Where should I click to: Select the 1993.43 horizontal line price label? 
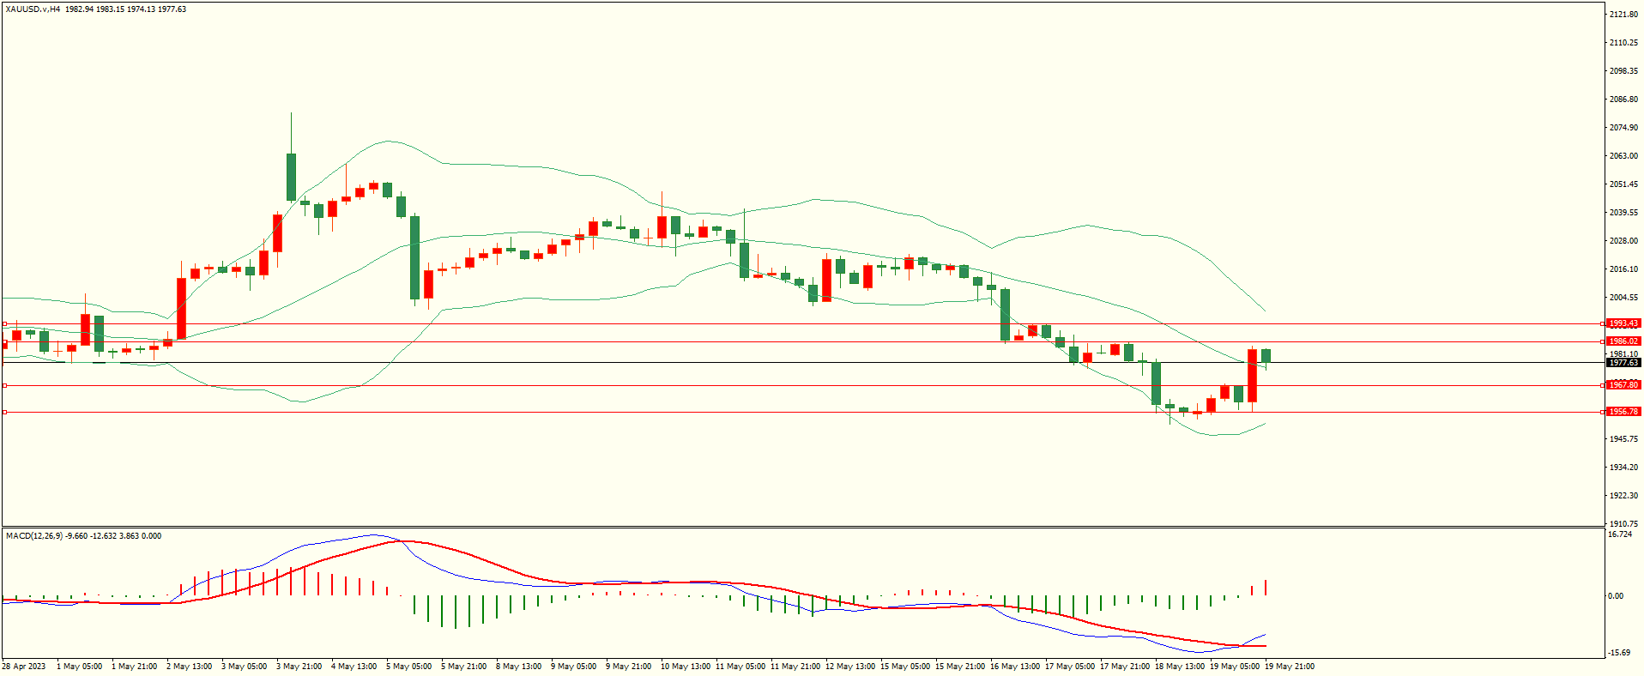tap(1623, 323)
